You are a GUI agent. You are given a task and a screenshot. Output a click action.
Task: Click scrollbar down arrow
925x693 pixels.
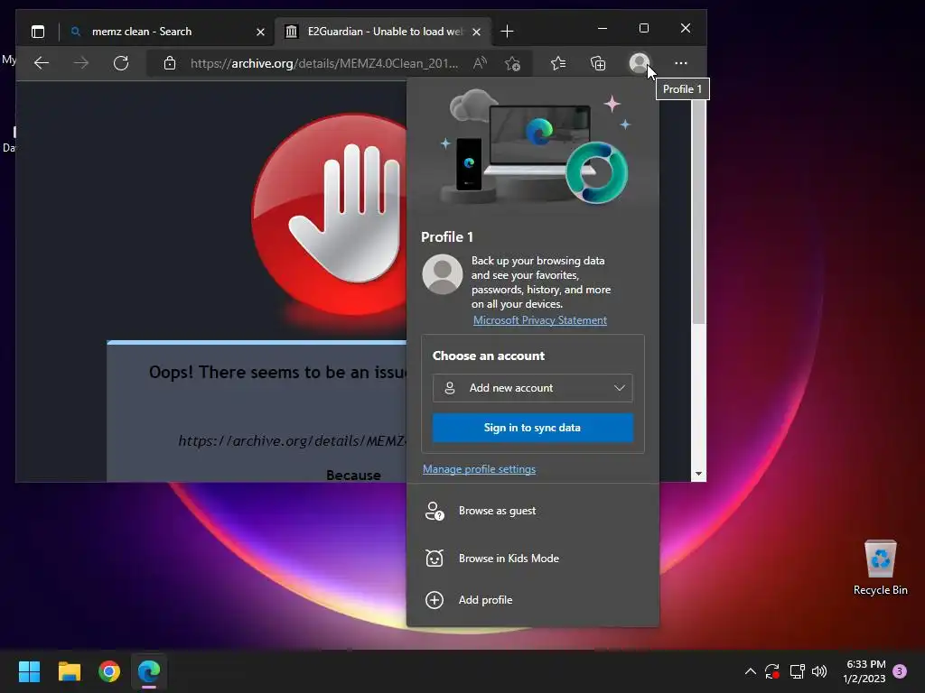(698, 474)
